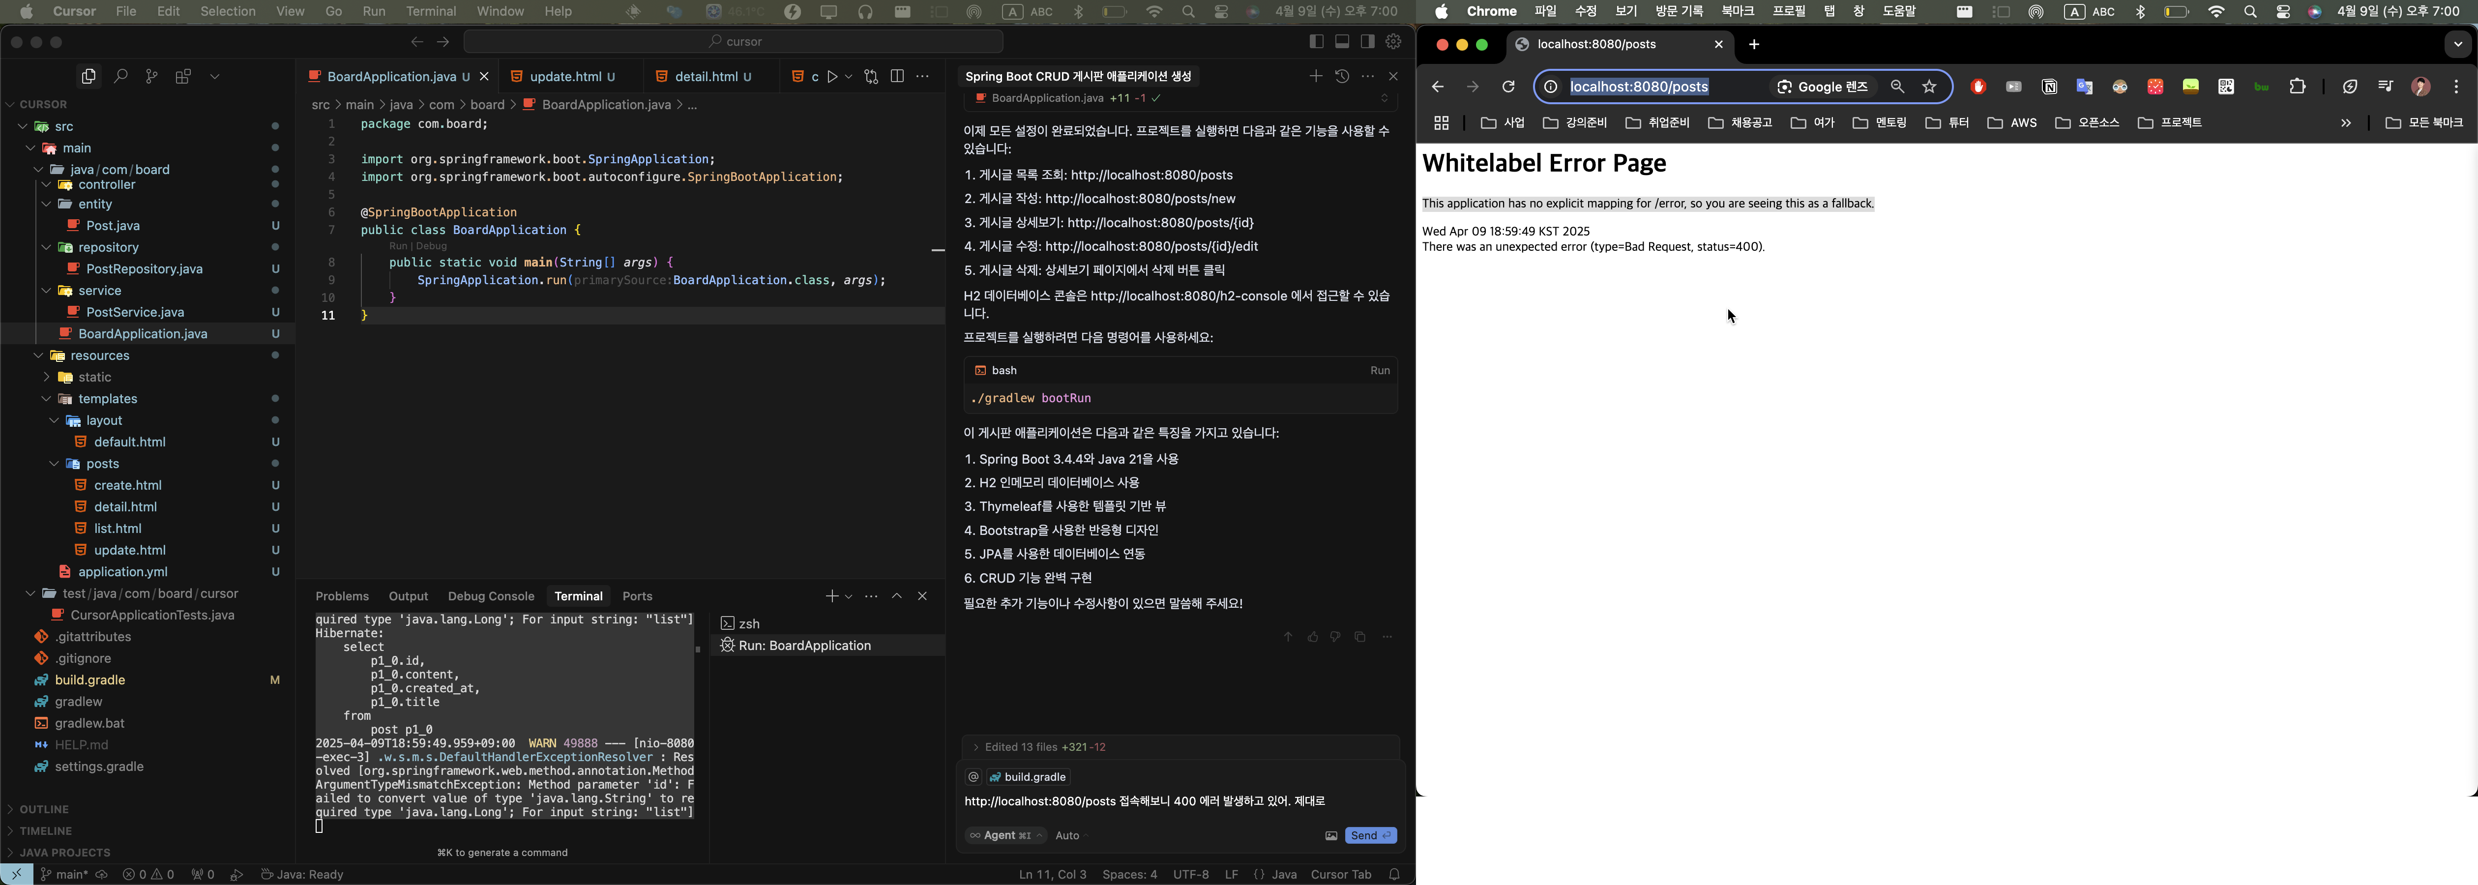Viewport: 2478px width, 885px height.
Task: Switch to the Debug Console tab
Action: [491, 596]
